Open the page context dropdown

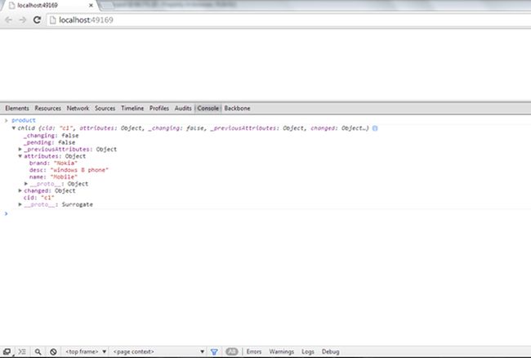click(158, 352)
